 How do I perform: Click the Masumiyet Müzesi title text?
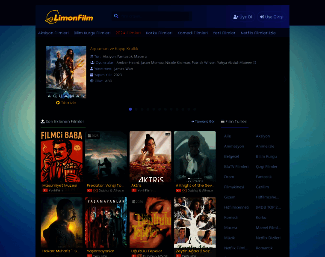60,185
